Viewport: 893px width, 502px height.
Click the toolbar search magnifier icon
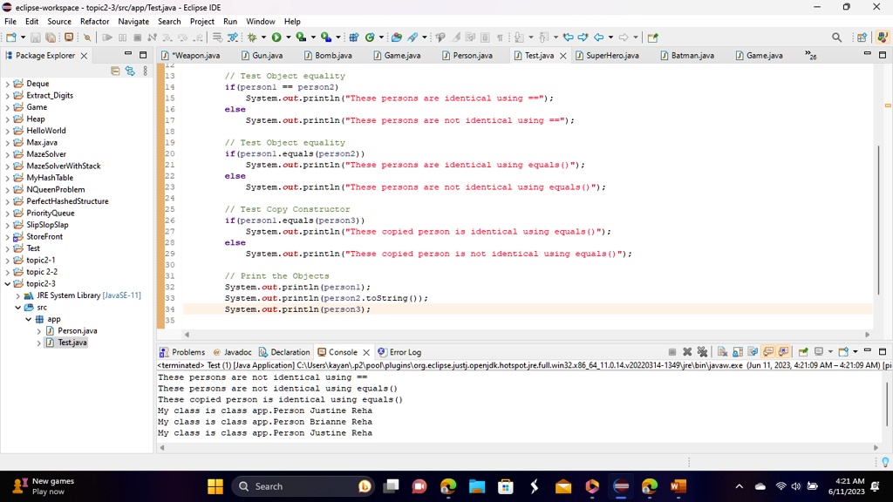tap(836, 37)
